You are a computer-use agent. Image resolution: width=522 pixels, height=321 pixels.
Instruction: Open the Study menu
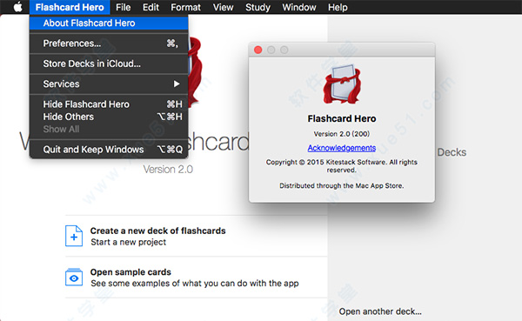pyautogui.click(x=258, y=7)
